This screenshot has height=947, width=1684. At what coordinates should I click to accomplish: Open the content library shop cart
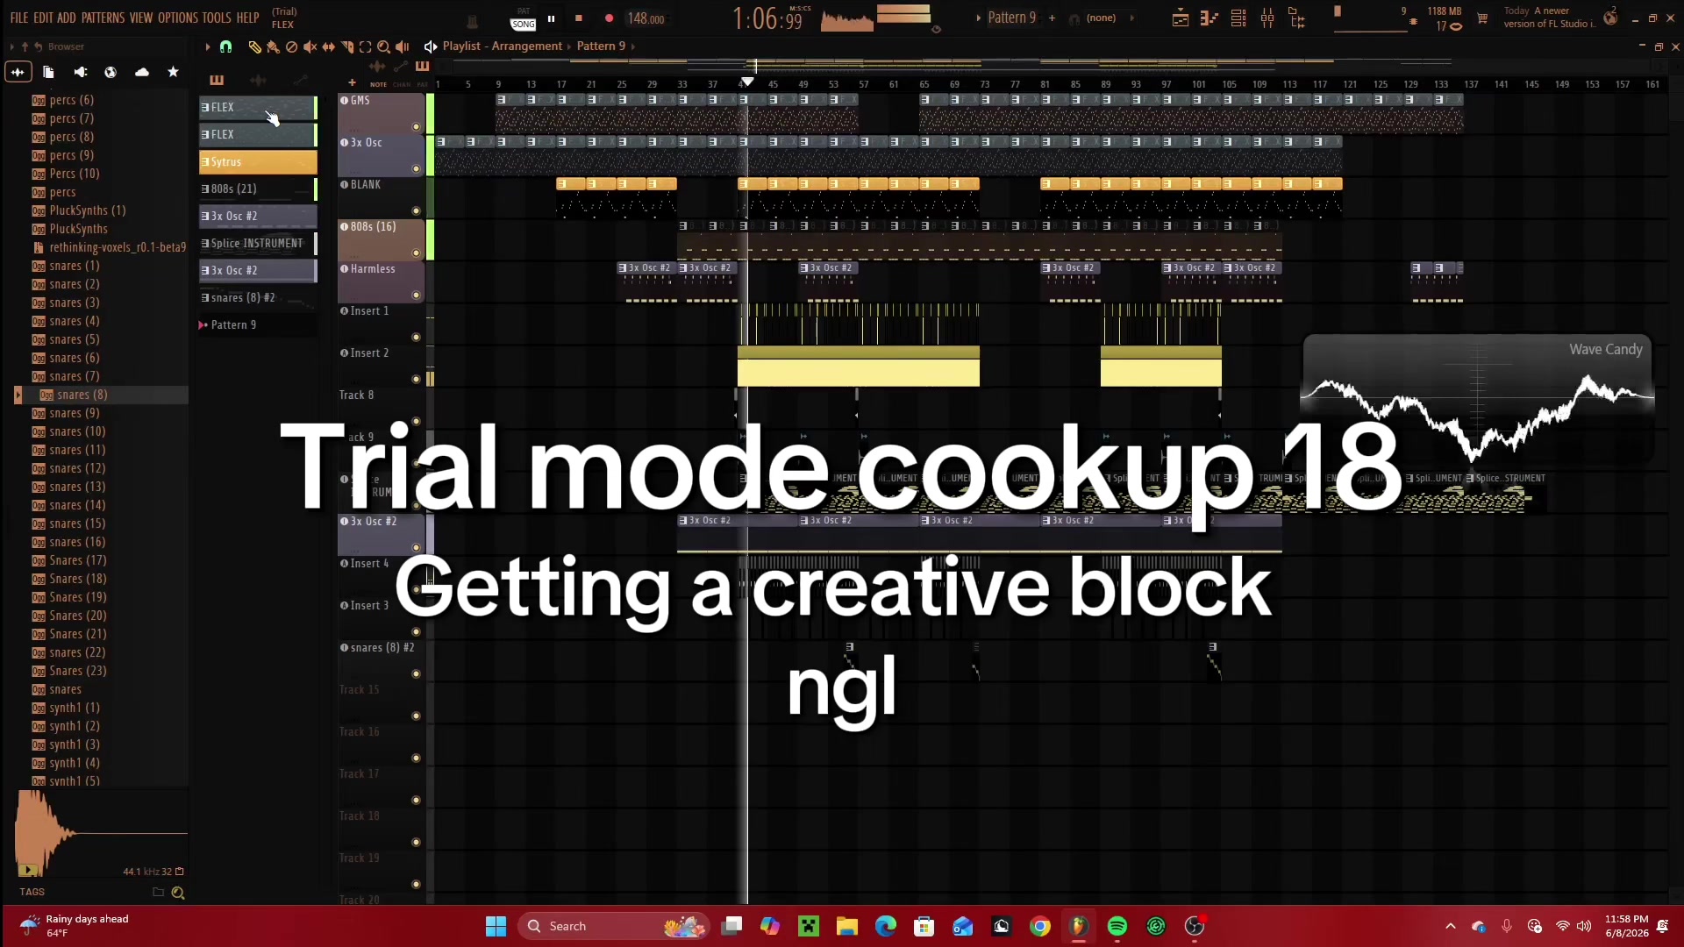pos(1482,18)
